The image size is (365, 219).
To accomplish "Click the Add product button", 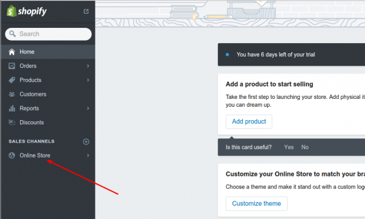I will click(x=249, y=121).
